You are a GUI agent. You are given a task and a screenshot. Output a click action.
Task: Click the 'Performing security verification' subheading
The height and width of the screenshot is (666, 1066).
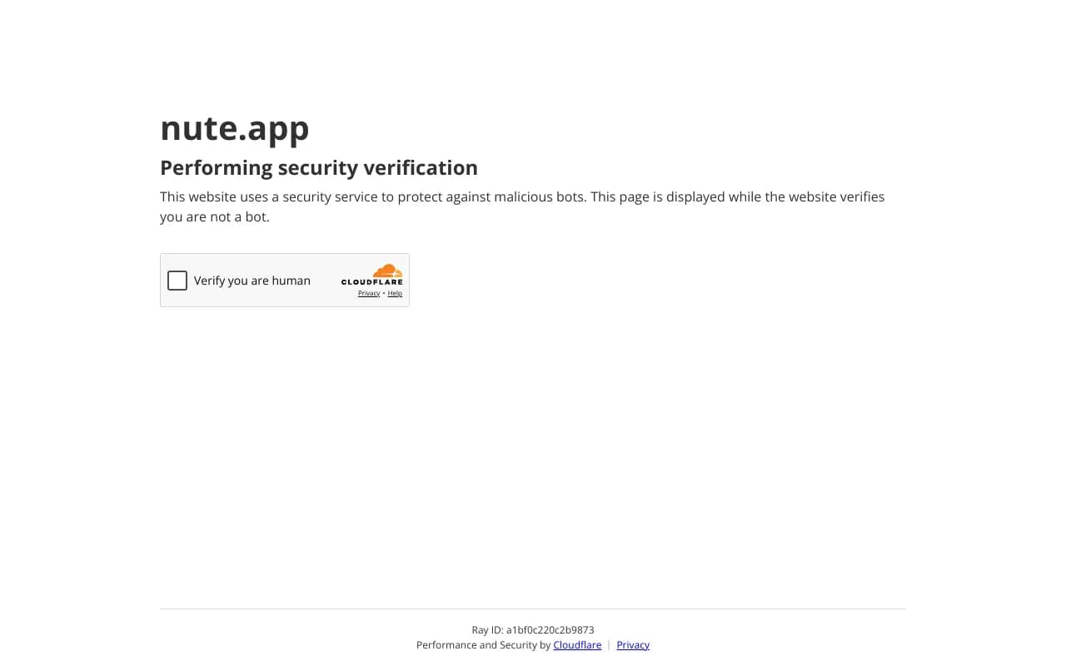[x=319, y=167]
